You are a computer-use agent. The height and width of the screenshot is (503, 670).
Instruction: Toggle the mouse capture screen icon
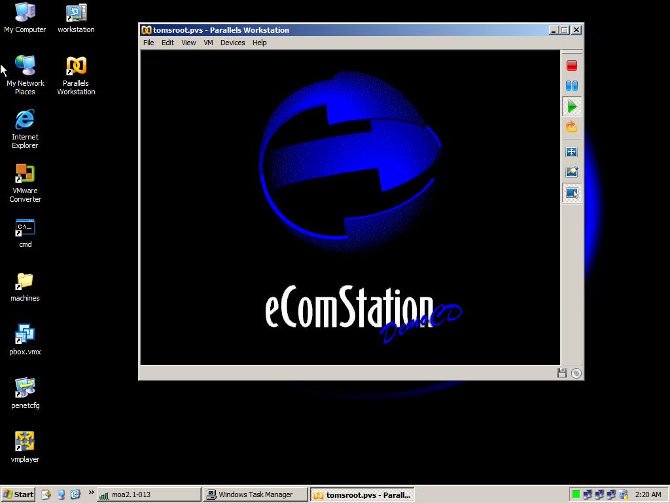(x=571, y=193)
